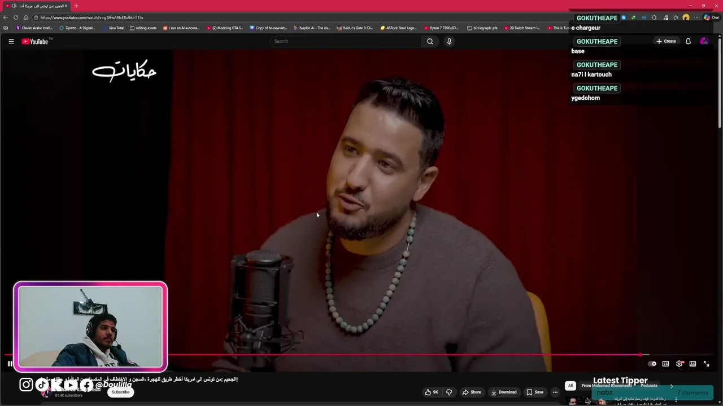Open the Create menu button
The width and height of the screenshot is (723, 406).
[666, 41]
